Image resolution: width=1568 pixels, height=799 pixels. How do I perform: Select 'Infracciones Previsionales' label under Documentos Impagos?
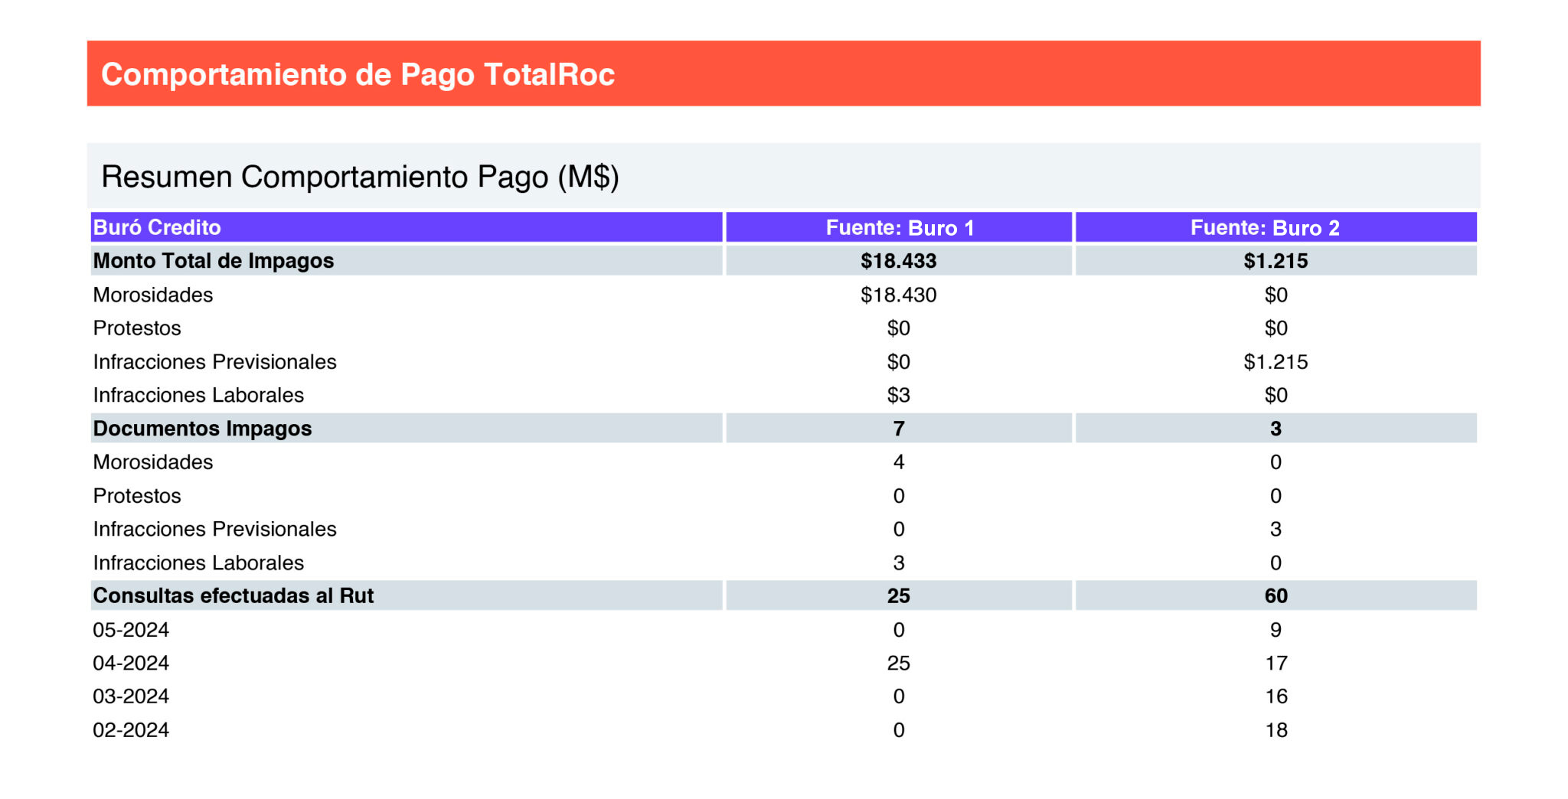click(214, 529)
